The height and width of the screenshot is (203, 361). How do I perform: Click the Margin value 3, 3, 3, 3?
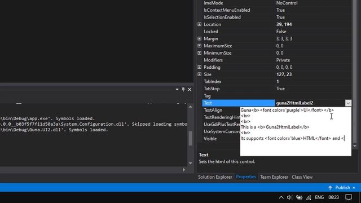[x=284, y=39]
